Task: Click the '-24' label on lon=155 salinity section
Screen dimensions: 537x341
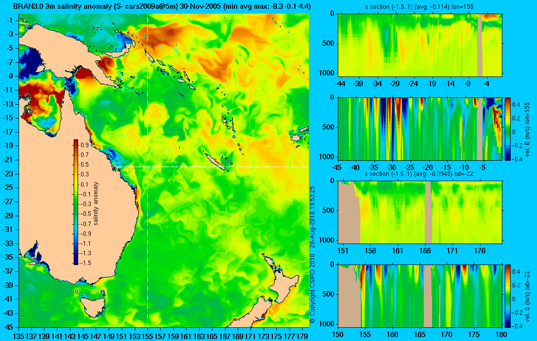Action: point(413,84)
